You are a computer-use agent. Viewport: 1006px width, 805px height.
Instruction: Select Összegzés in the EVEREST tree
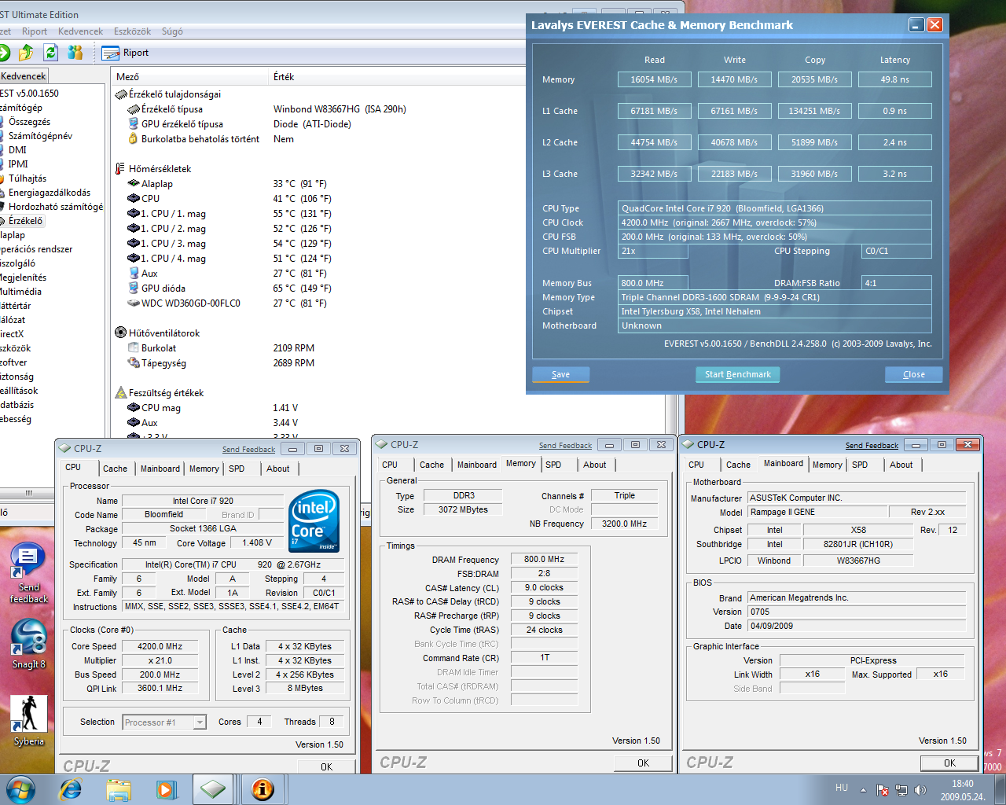coord(29,122)
